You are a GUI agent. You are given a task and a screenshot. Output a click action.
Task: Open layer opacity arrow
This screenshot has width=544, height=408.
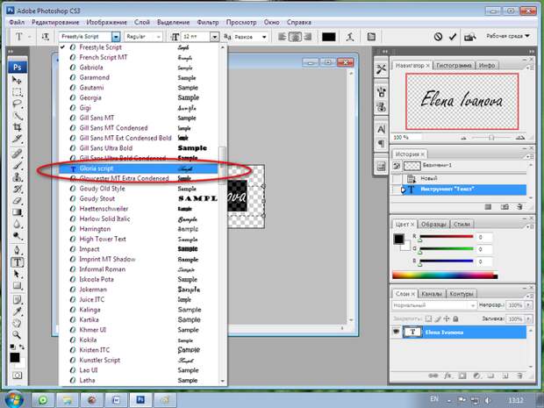528,305
